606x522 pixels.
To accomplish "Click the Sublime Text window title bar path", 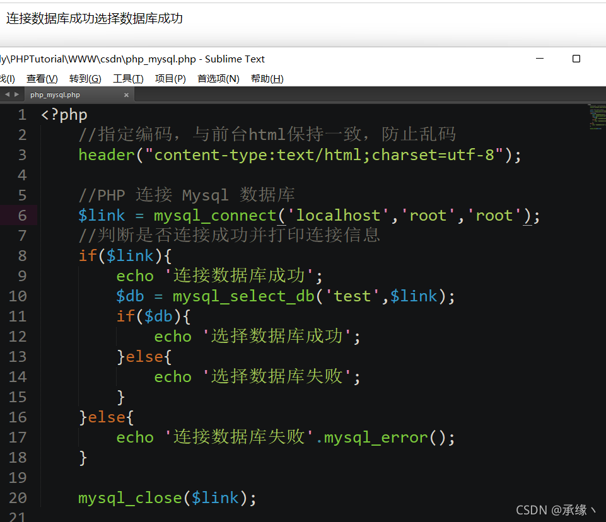I will point(132,59).
